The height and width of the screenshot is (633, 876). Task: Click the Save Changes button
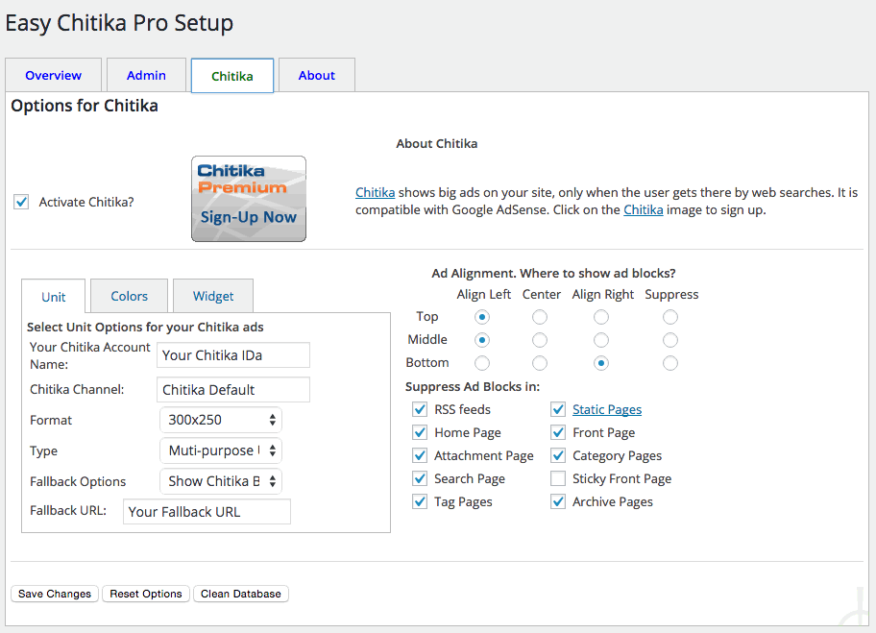coord(55,594)
